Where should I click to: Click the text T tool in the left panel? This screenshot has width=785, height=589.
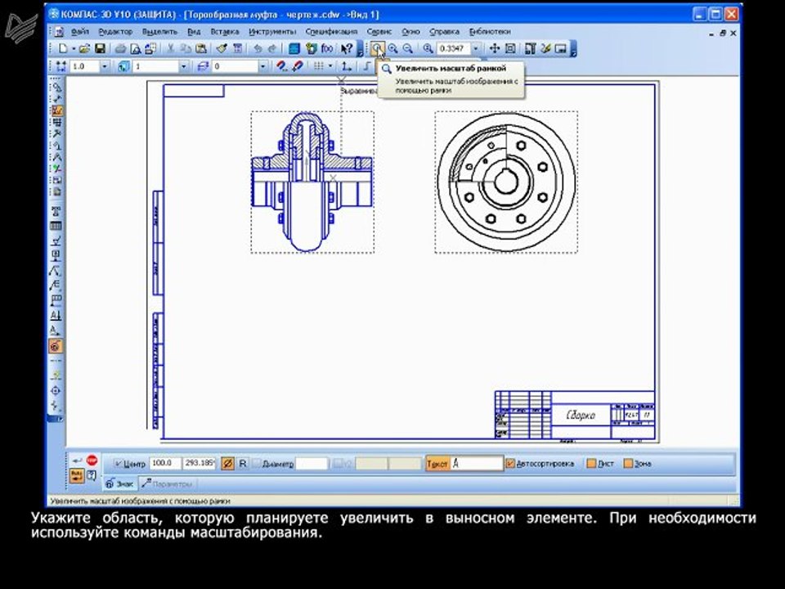point(56,211)
